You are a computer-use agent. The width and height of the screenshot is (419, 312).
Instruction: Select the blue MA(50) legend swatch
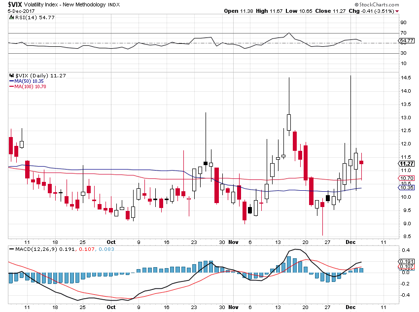11,81
